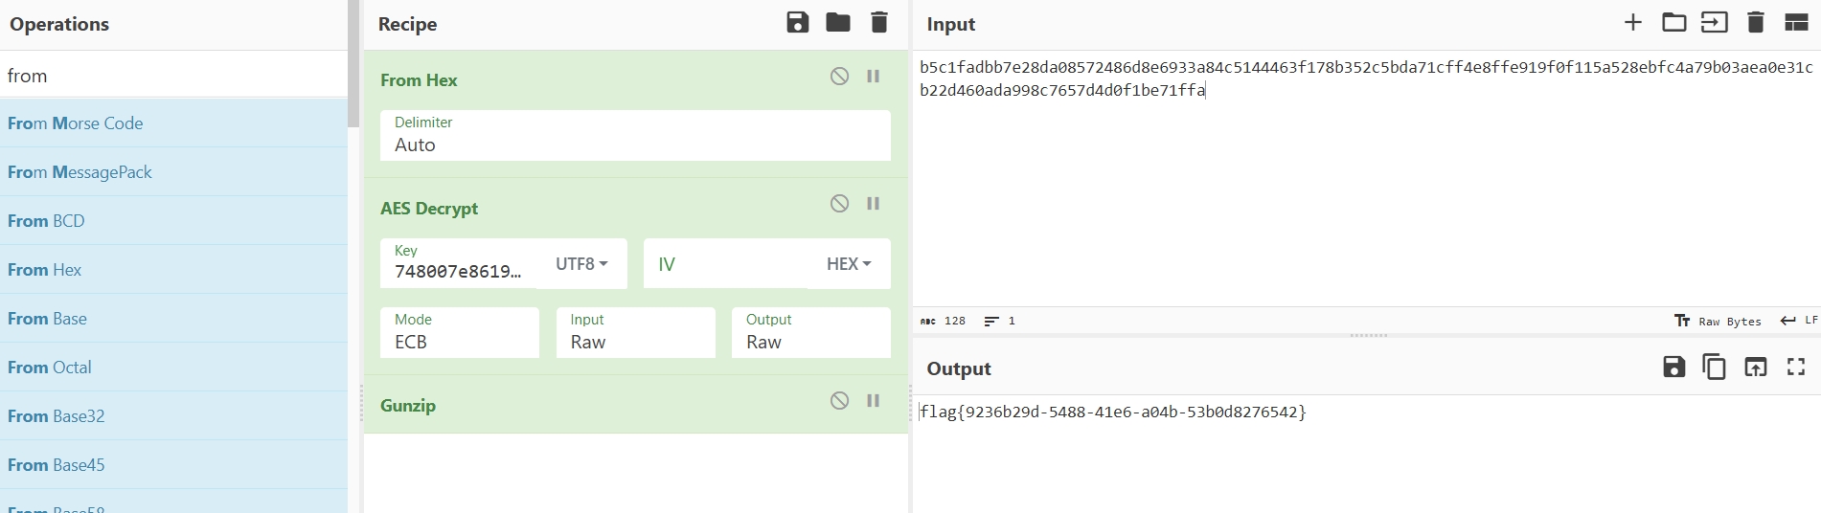Load a saved recipe folder icon
The width and height of the screenshot is (1821, 513).
(x=838, y=23)
